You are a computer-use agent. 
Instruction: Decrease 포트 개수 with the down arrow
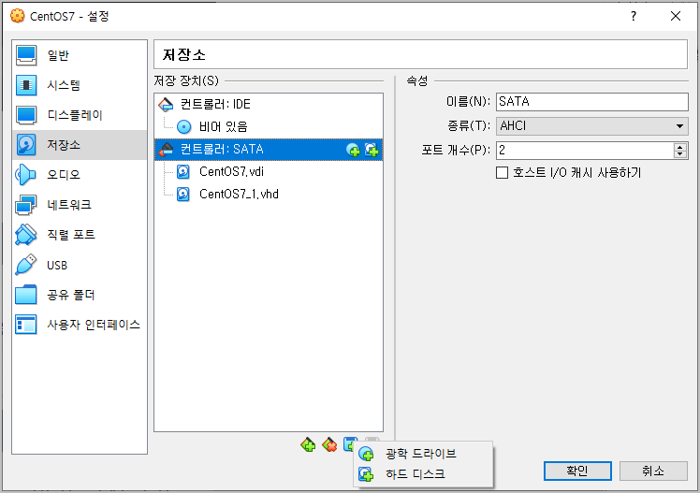[x=680, y=154]
